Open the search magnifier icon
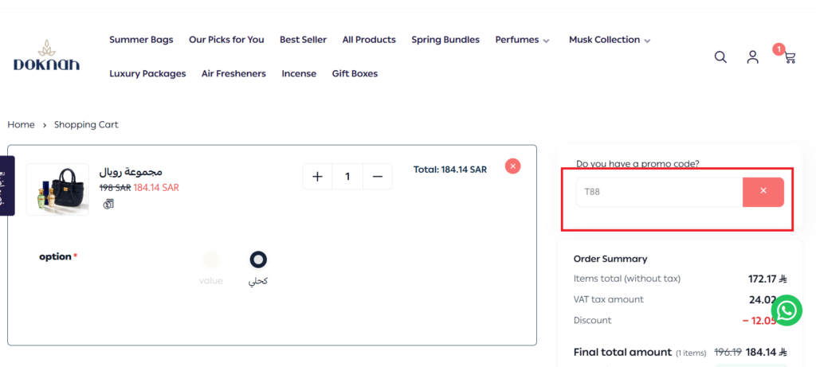The height and width of the screenshot is (367, 816). [720, 57]
